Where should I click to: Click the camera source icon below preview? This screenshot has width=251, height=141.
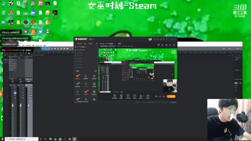point(121,96)
